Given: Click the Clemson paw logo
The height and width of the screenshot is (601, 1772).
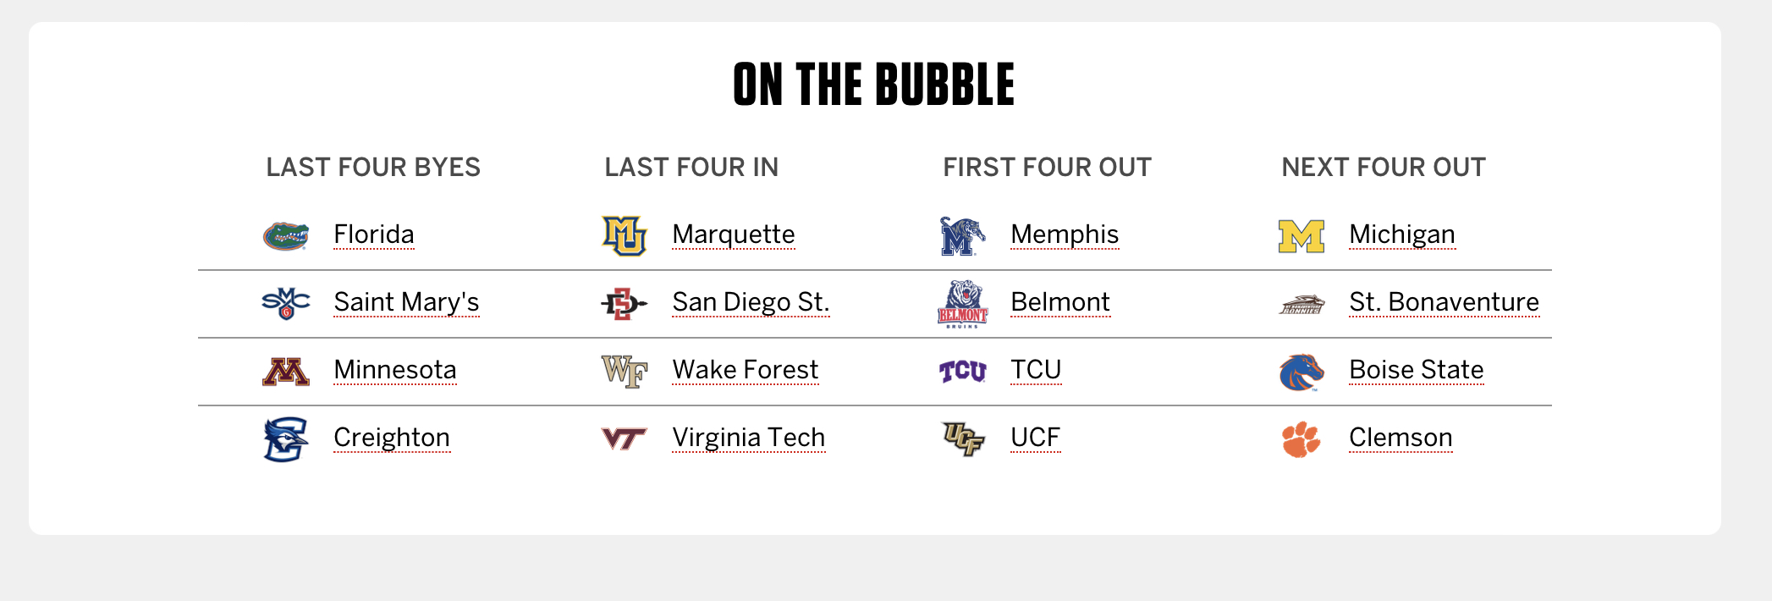Looking at the screenshot, I should click(x=1301, y=439).
